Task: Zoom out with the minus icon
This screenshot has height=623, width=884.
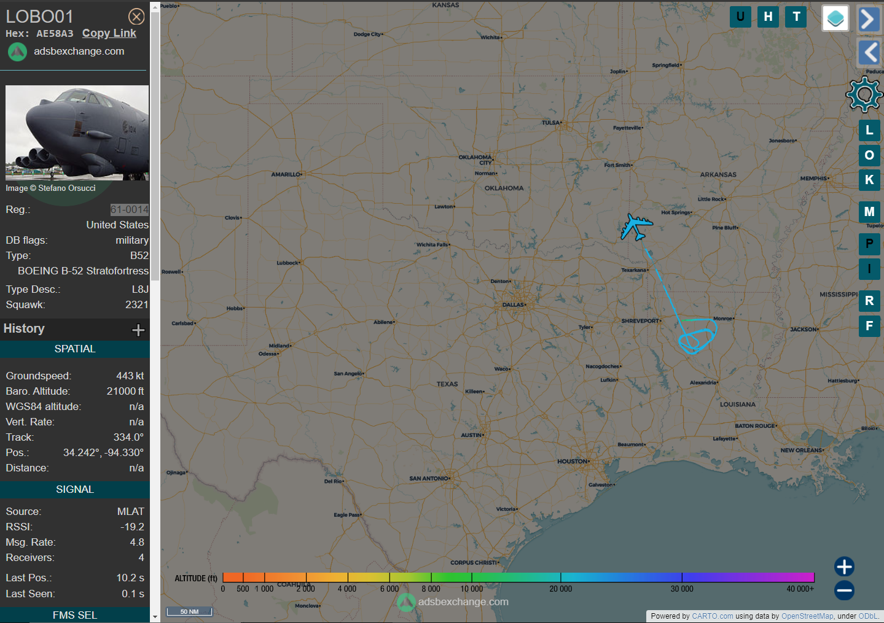Action: tap(844, 590)
